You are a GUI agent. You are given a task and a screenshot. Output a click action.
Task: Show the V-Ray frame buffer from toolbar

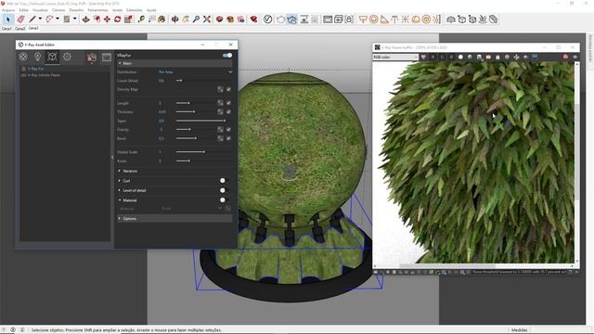328,19
